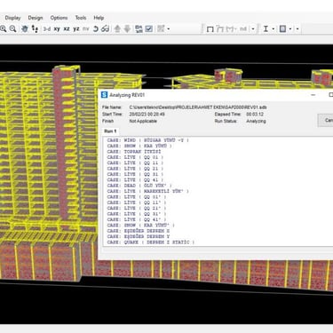The width and height of the screenshot is (333, 333).
Task: Click the CASE: QUAKE log line
Action: (x=151, y=242)
